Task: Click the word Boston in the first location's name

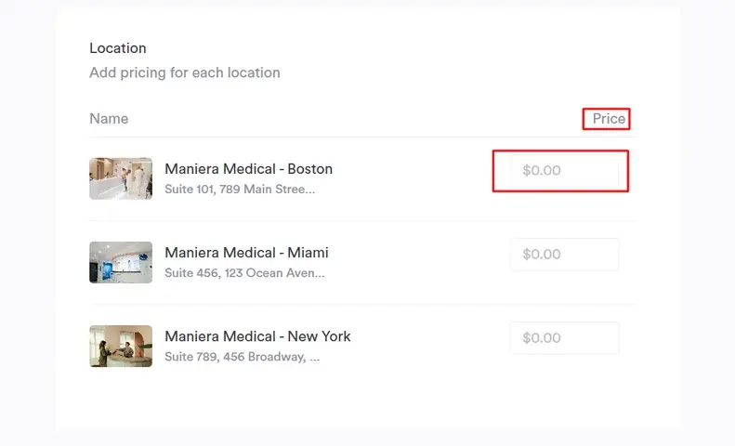Action: click(309, 169)
